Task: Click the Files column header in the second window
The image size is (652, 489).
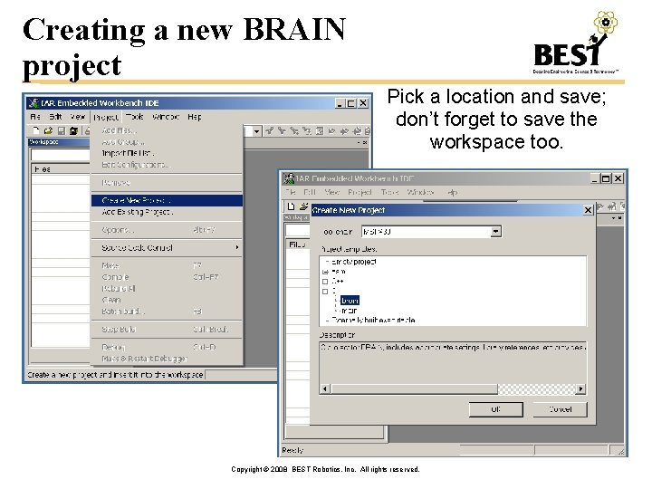Action: (x=298, y=244)
